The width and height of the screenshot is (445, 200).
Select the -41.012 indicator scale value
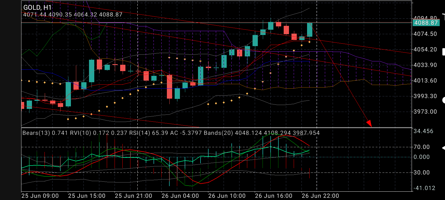tap(424, 188)
